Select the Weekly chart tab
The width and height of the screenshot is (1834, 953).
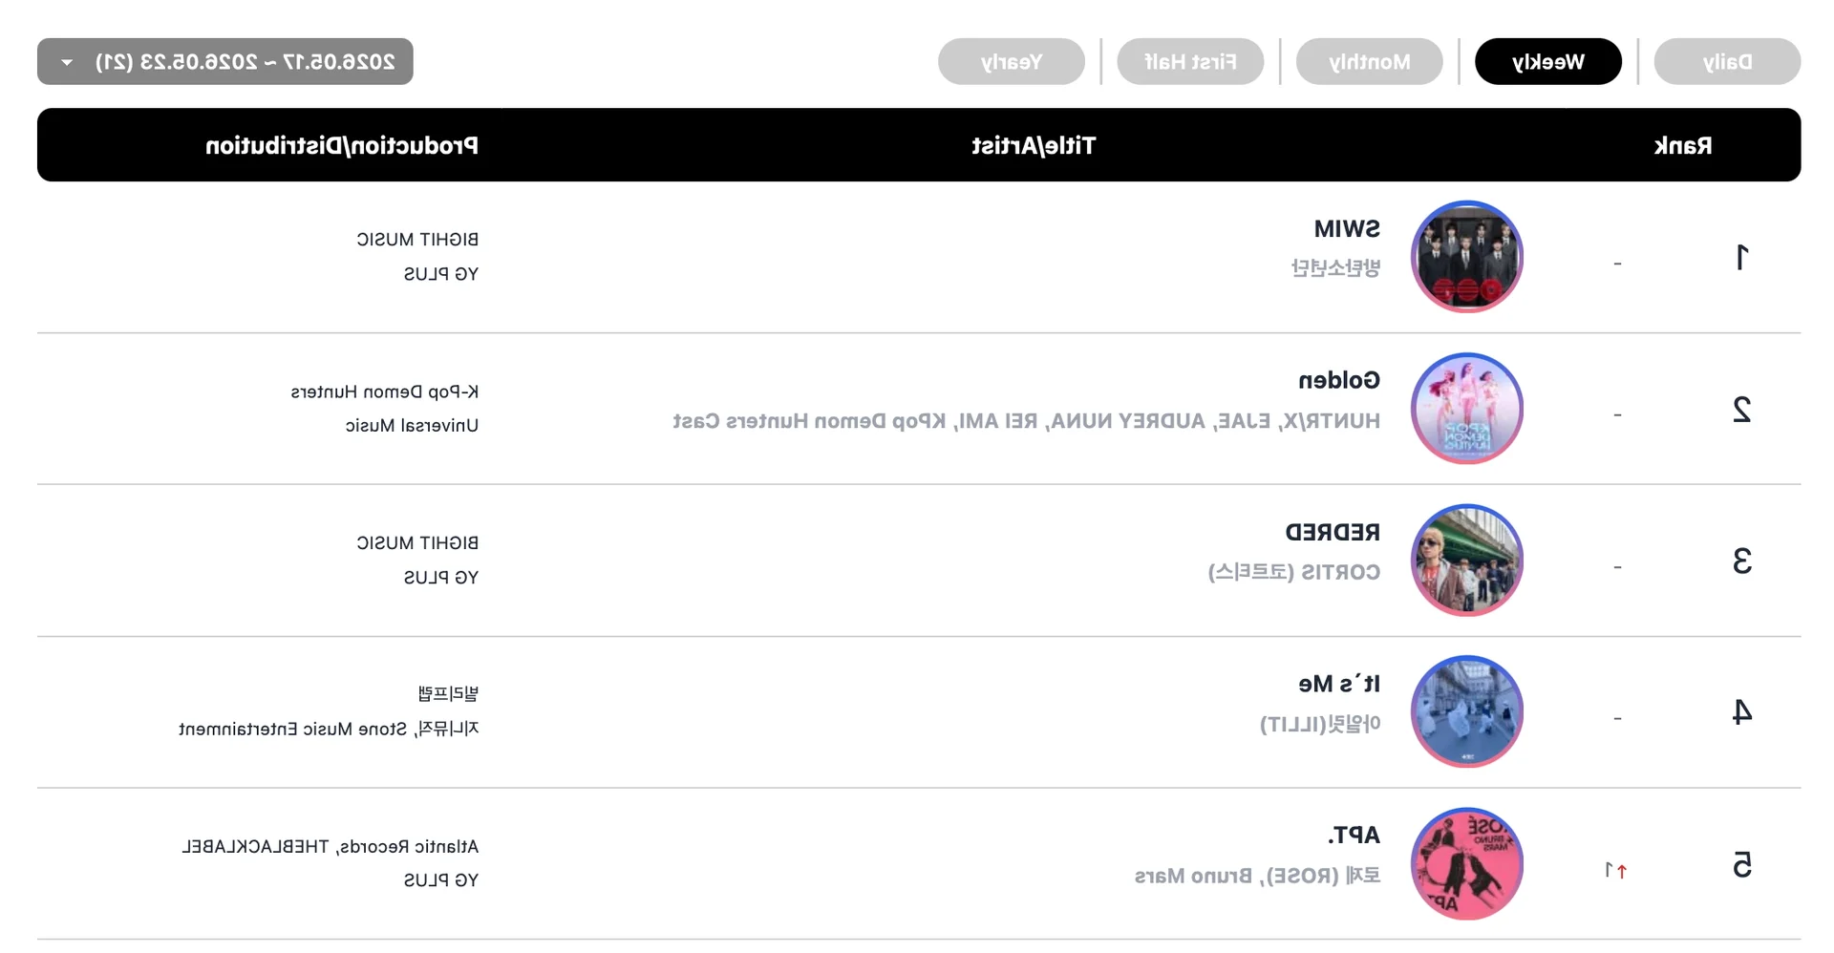tap(1548, 62)
